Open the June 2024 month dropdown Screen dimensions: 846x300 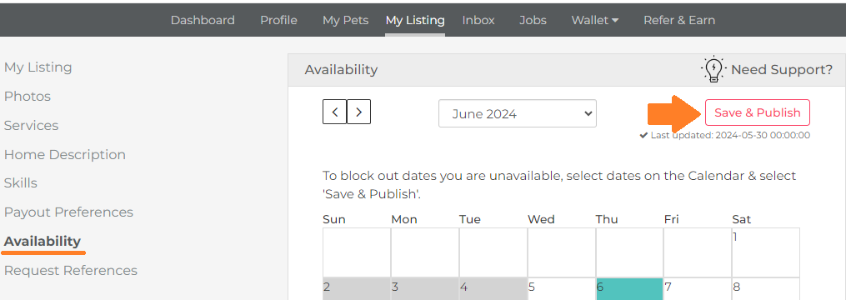coord(518,113)
